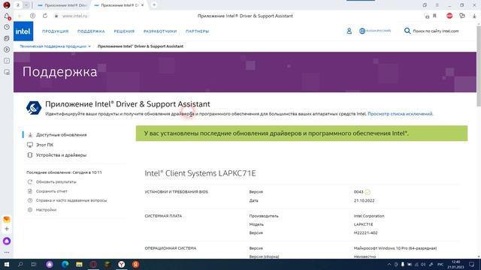Click Intel Client Systems LAPKC71E heading

pyautogui.click(x=200, y=173)
